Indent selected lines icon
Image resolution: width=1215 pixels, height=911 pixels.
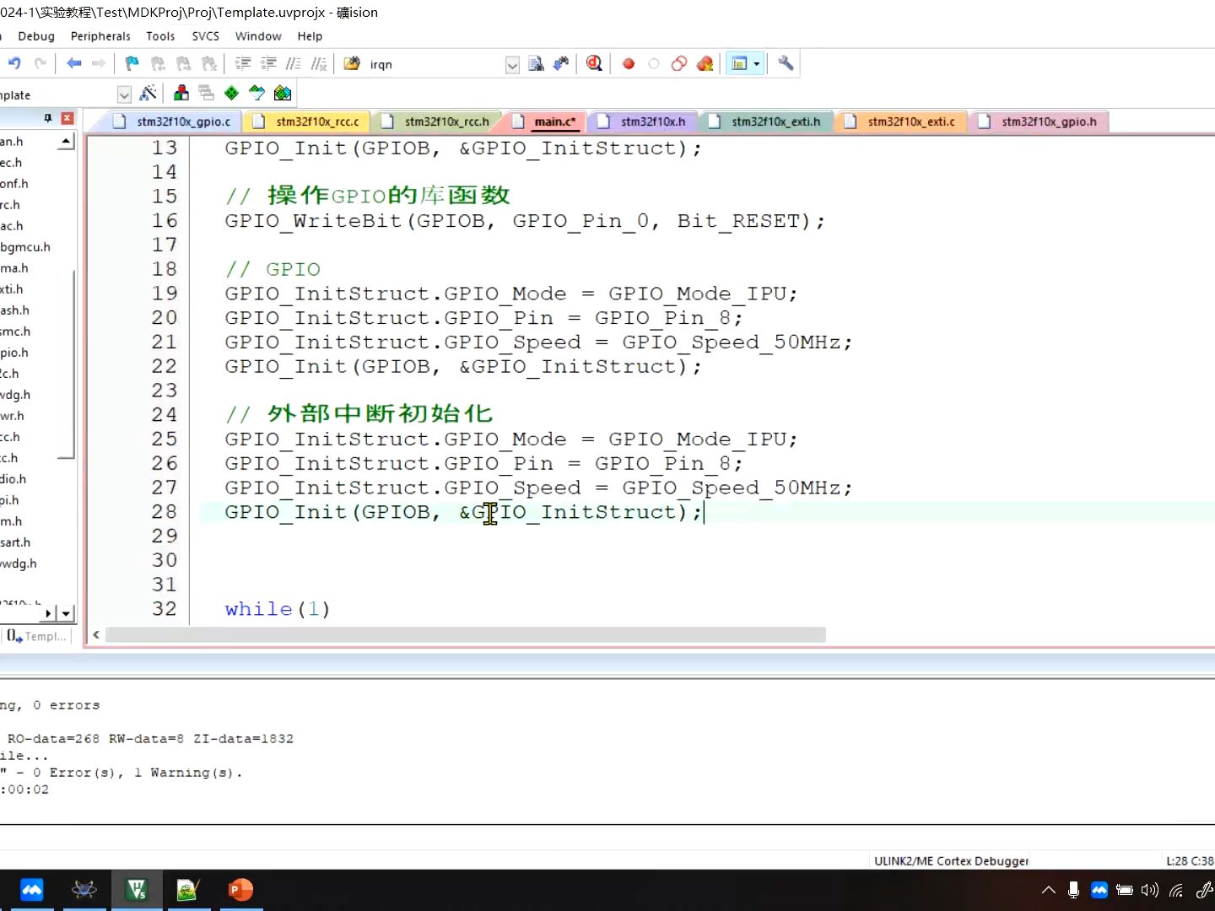243,63
